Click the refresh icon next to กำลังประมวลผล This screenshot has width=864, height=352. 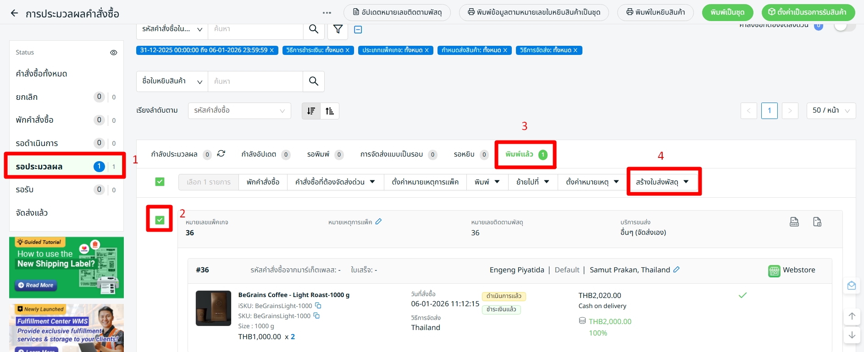pos(221,154)
